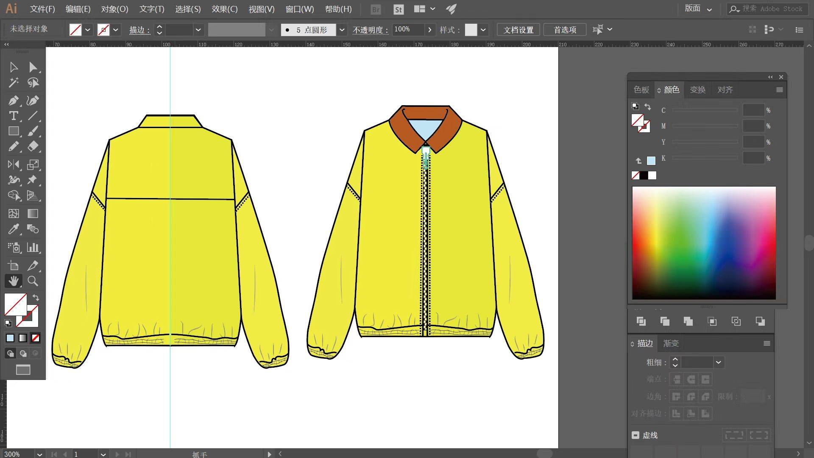Expand the 粗细 weight dropdown in stroke panel
The image size is (814, 458).
click(x=718, y=362)
